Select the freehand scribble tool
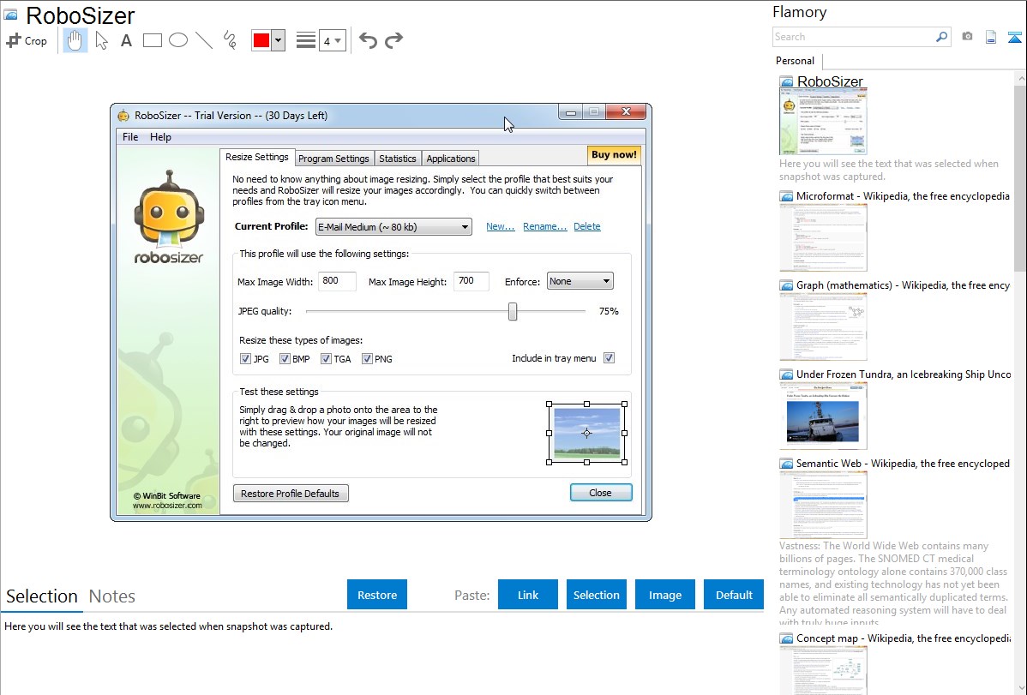Viewport: 1027px width, 695px height. (x=230, y=40)
